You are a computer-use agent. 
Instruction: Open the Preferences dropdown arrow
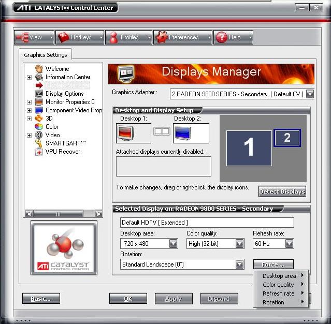209,37
